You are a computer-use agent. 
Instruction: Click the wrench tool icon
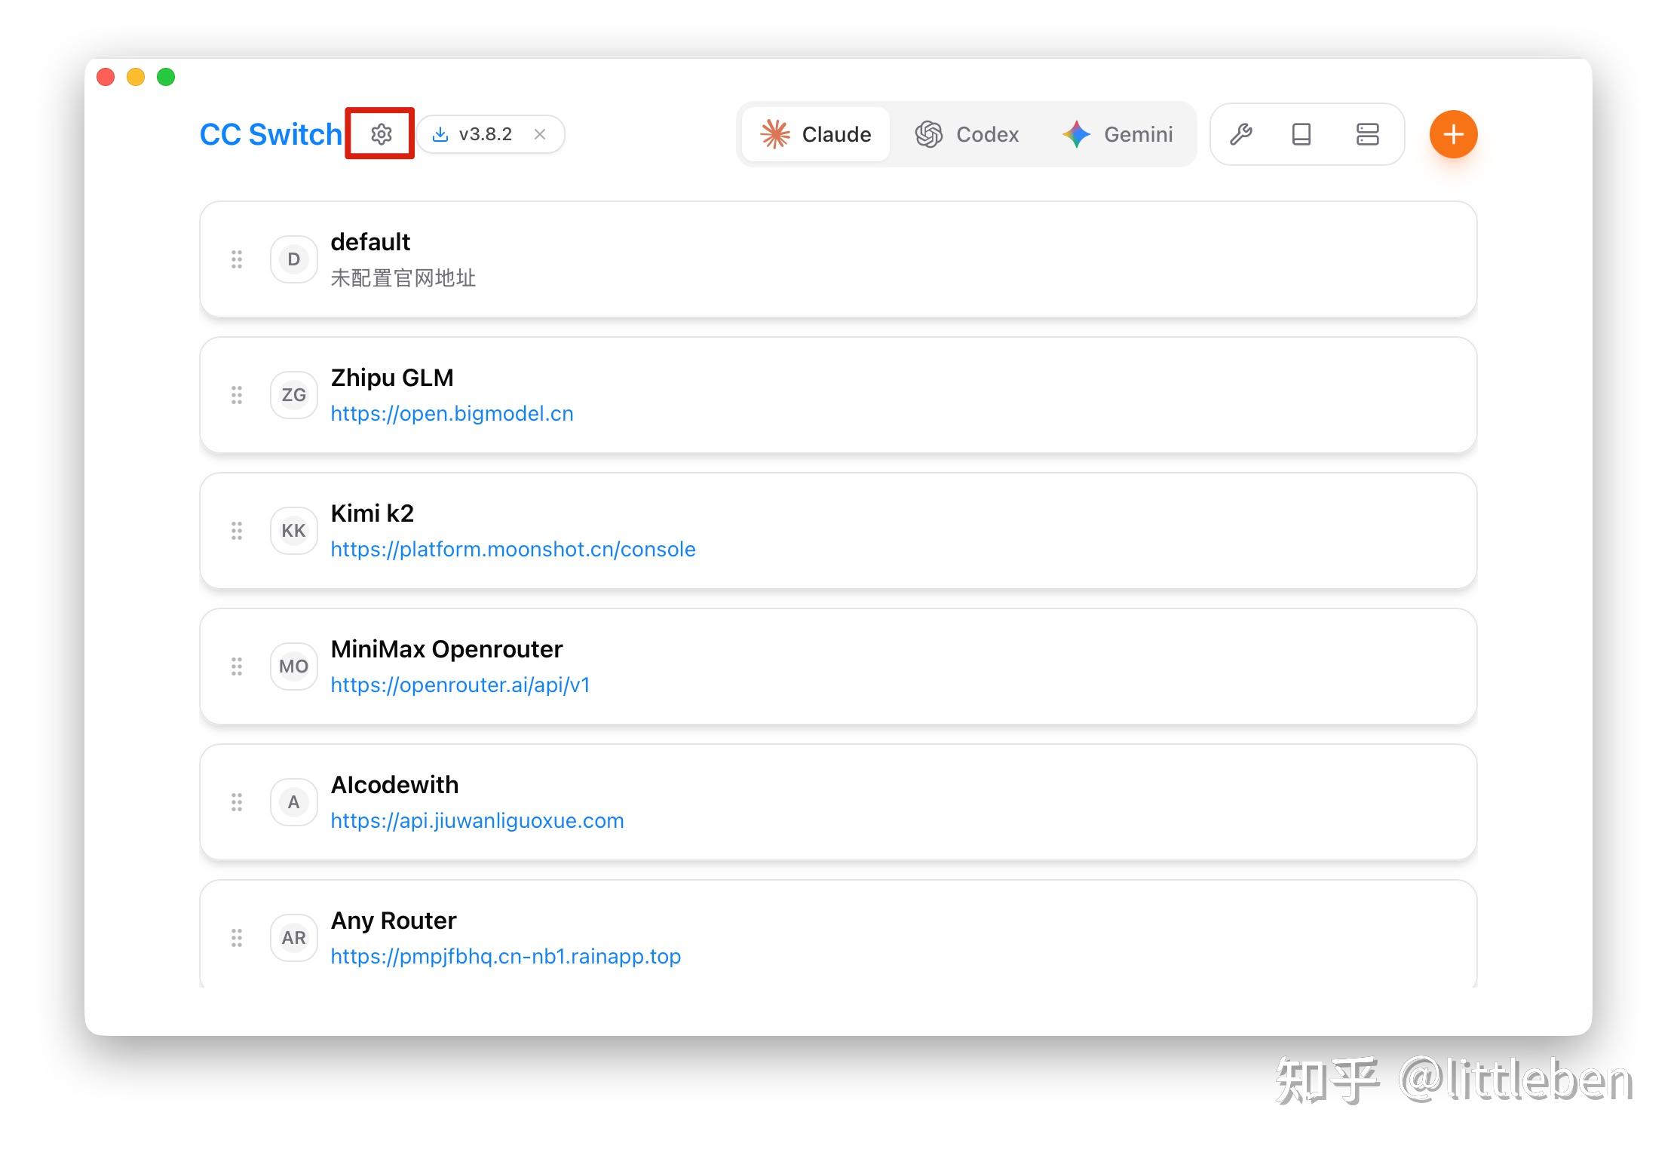[x=1240, y=134]
